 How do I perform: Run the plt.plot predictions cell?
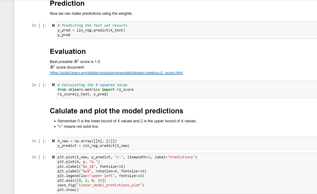point(53,157)
